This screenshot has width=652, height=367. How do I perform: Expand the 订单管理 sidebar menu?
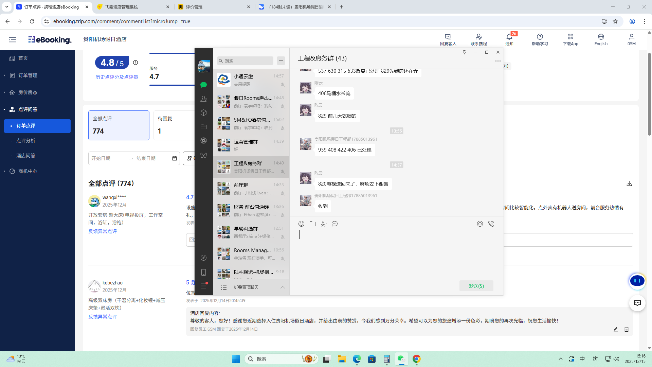tap(28, 75)
